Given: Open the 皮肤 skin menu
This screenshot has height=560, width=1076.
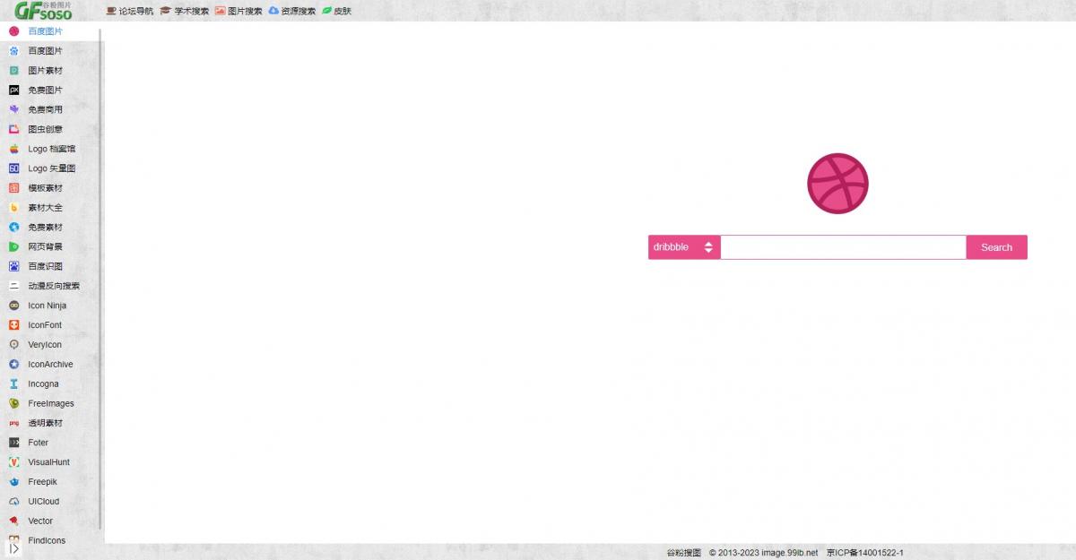Looking at the screenshot, I should pyautogui.click(x=337, y=11).
